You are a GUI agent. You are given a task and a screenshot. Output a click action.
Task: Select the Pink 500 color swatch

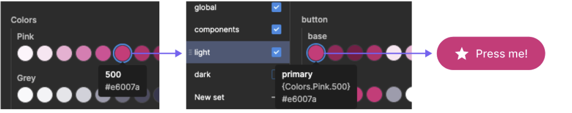[x=123, y=53]
